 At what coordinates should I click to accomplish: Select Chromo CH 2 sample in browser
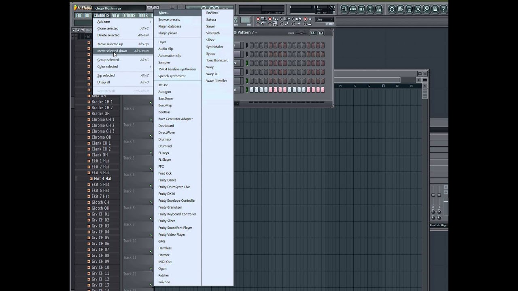coord(103,125)
